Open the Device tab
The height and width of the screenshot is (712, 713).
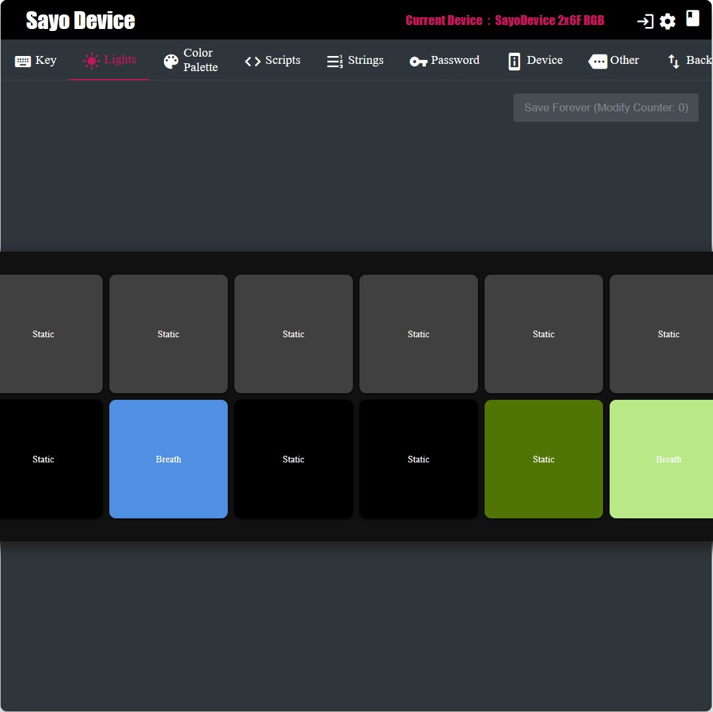[x=535, y=60]
